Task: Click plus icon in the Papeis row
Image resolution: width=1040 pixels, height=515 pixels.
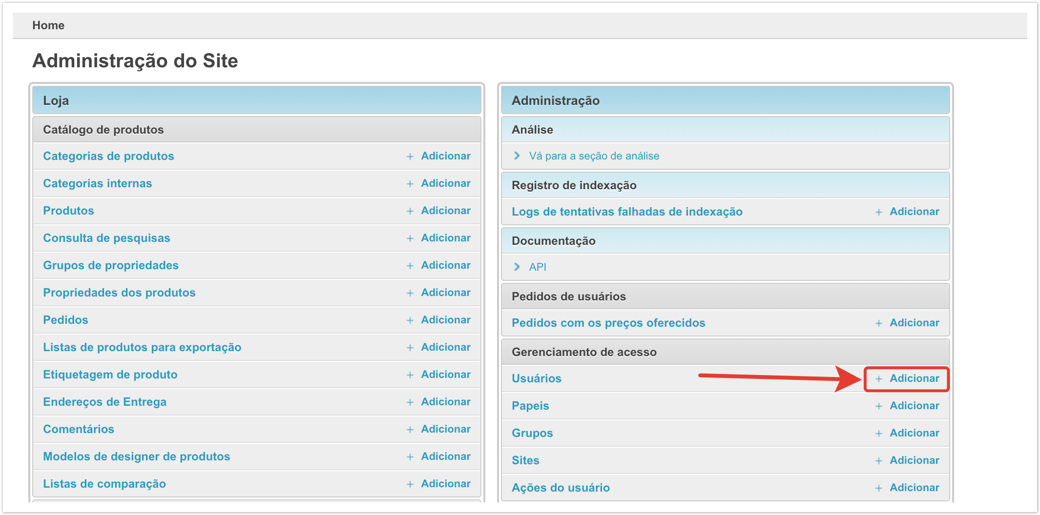Action: tap(878, 406)
